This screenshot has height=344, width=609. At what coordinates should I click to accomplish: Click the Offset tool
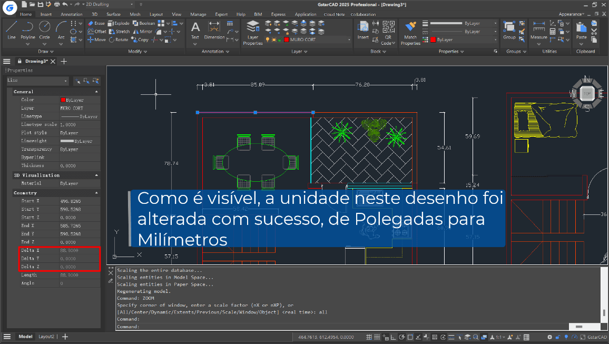[97, 32]
